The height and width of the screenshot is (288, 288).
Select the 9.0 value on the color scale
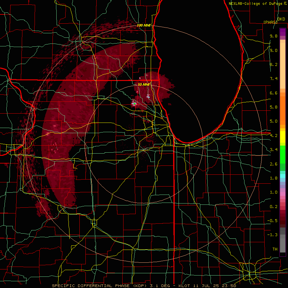(274, 50)
